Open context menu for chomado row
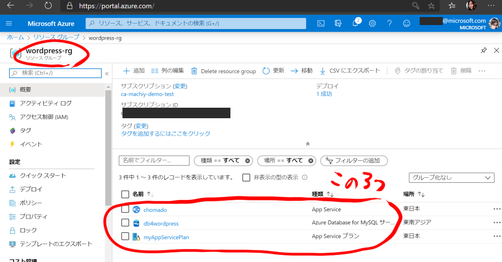The width and height of the screenshot is (502, 262). (497, 209)
